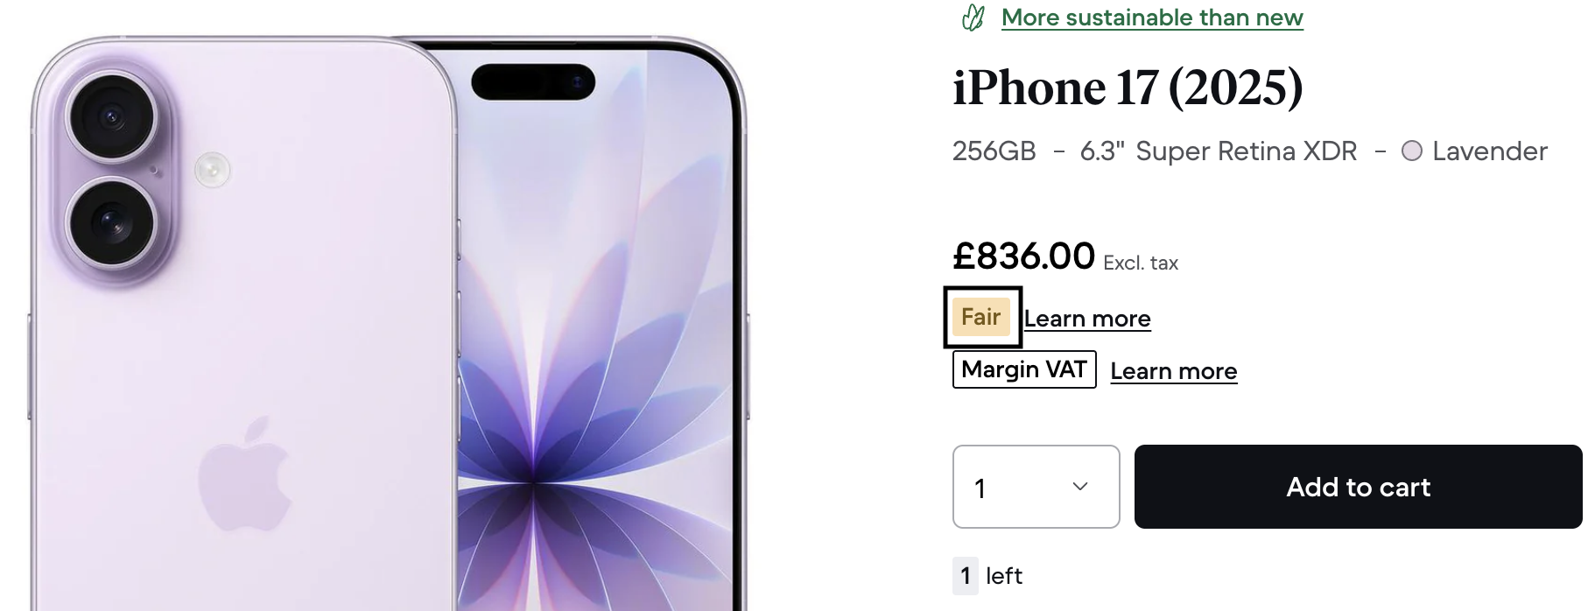This screenshot has height=611, width=1595.
Task: Click the Apple logo on the phone back
Action: pyautogui.click(x=244, y=474)
